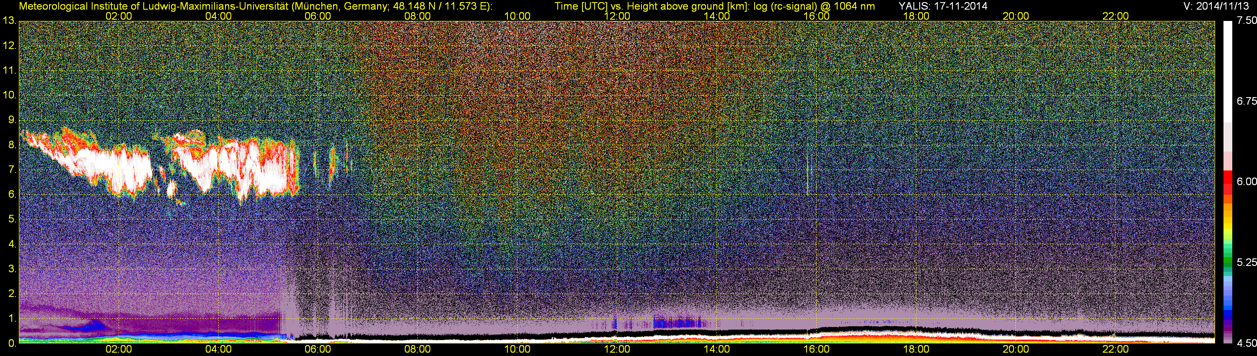Image resolution: width=1257 pixels, height=356 pixels.
Task: Click the 6.75 value on the color scale
Action: [x=1247, y=101]
